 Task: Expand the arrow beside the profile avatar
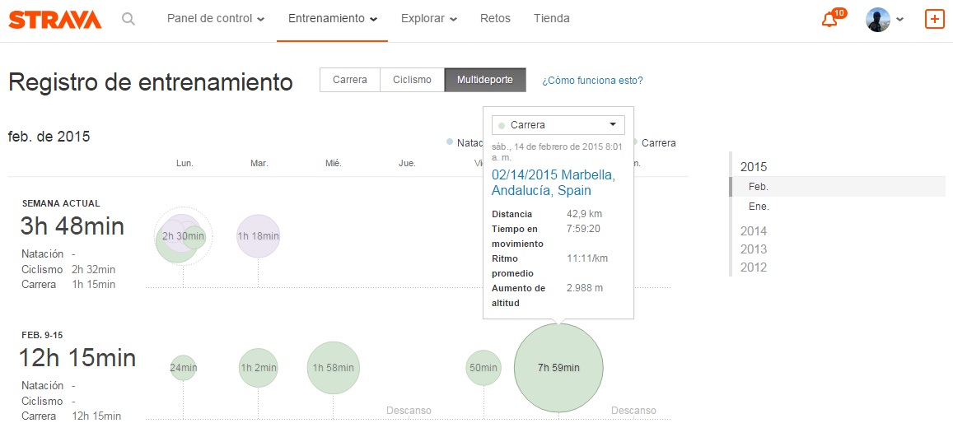click(900, 20)
